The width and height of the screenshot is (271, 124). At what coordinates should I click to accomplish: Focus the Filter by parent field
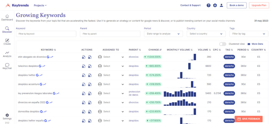pos(110,34)
